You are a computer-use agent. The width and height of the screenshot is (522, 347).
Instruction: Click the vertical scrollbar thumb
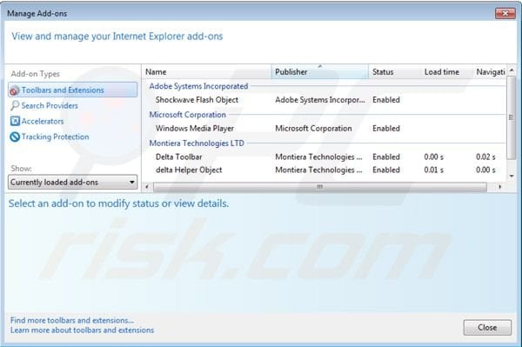[512, 117]
